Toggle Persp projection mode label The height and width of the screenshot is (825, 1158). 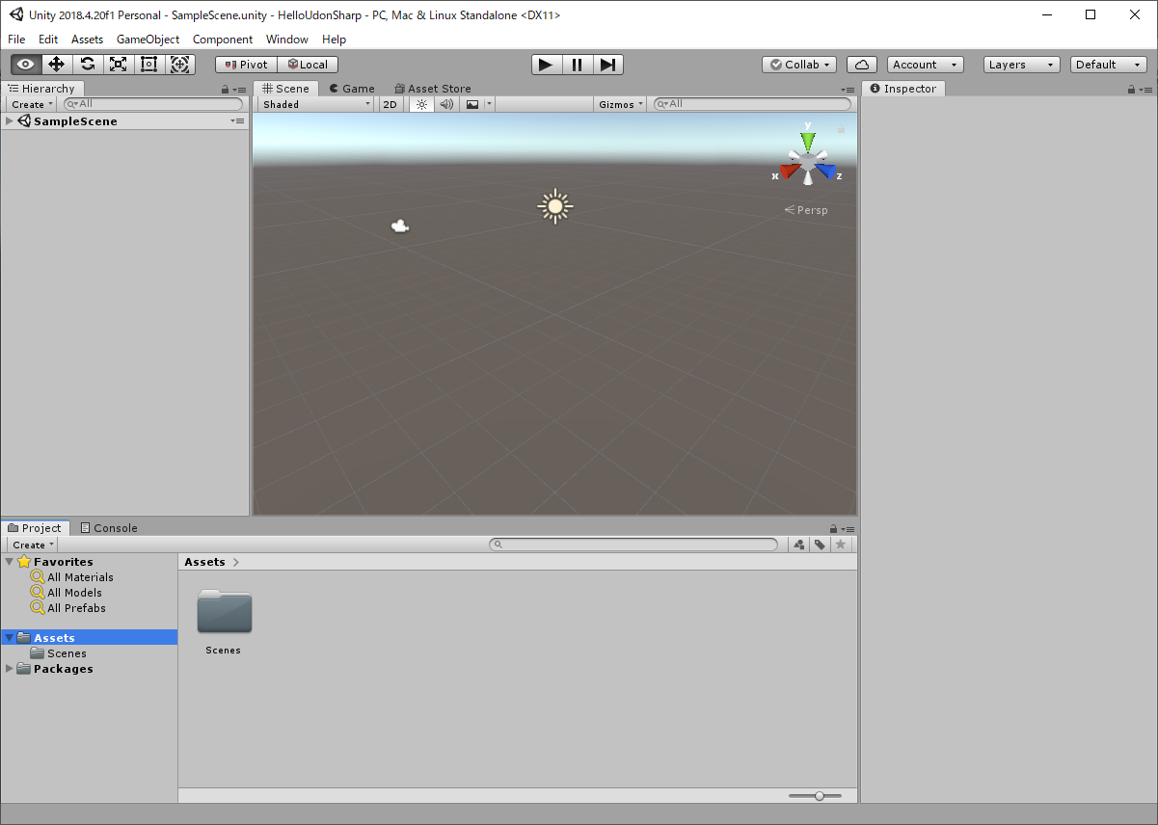[x=806, y=210]
